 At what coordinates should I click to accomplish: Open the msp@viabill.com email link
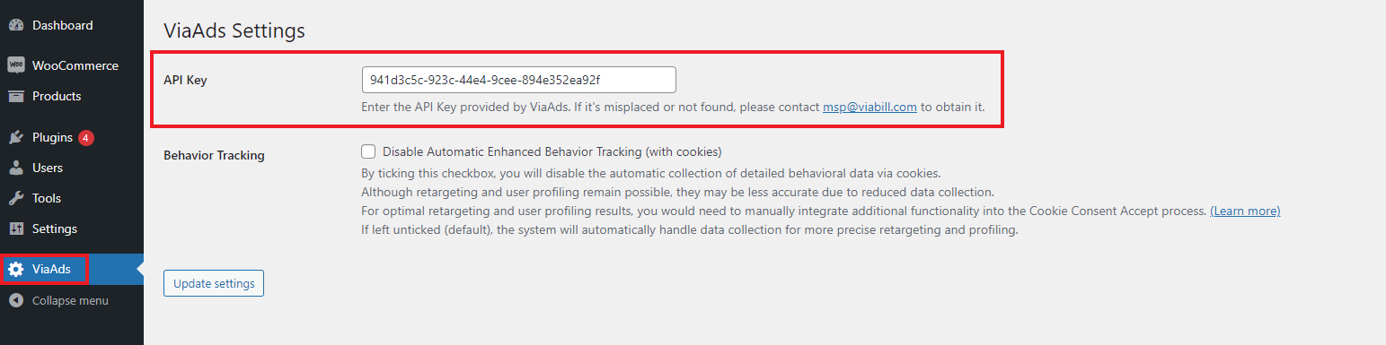coord(870,107)
